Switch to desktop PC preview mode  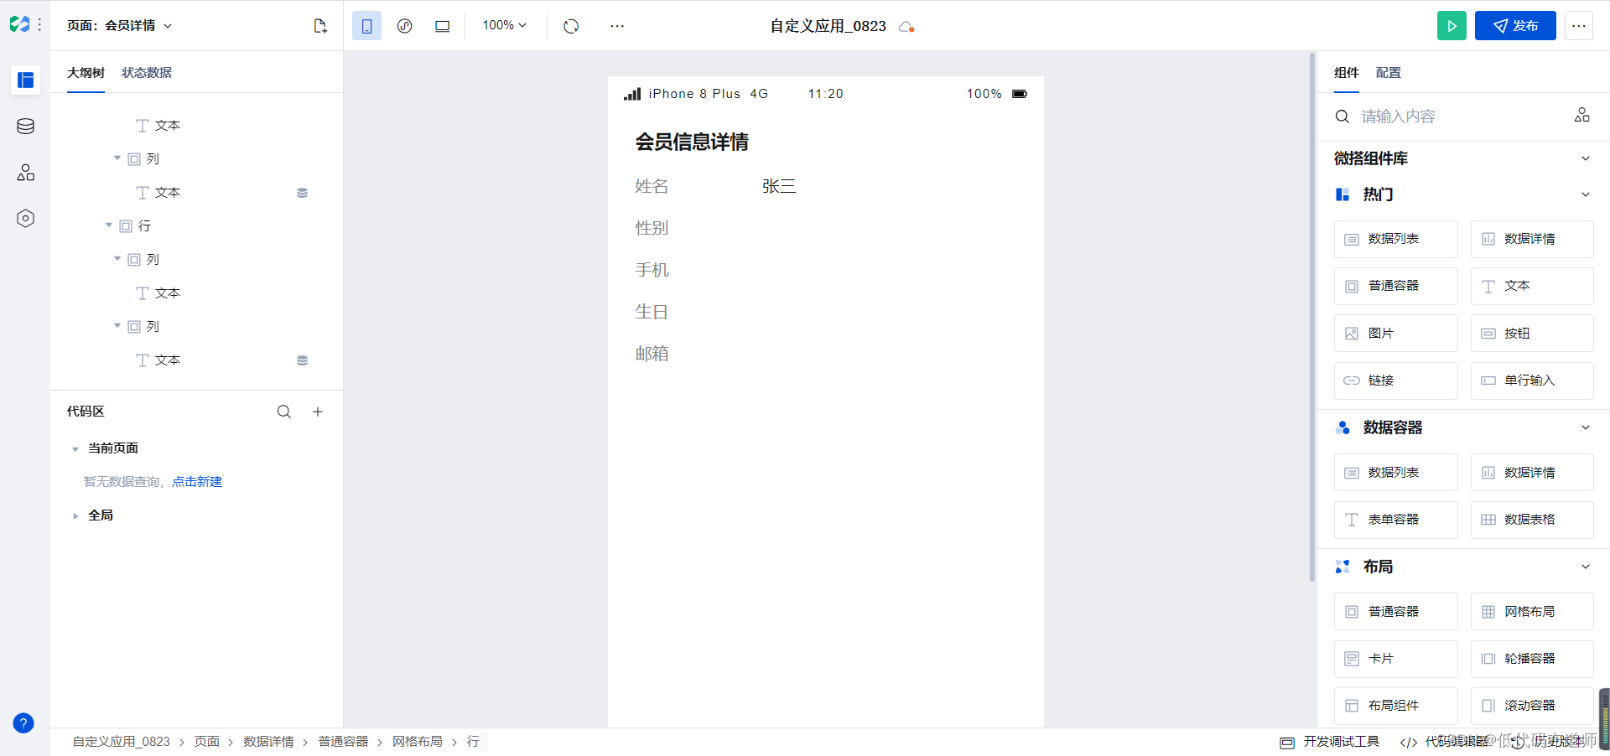point(443,26)
